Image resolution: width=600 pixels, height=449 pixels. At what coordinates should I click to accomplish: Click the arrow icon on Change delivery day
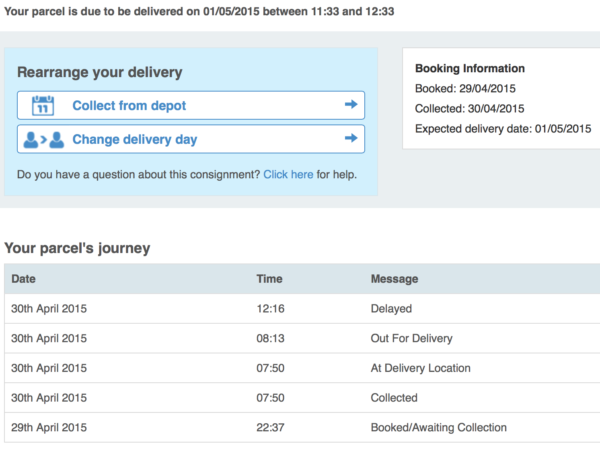tap(351, 138)
